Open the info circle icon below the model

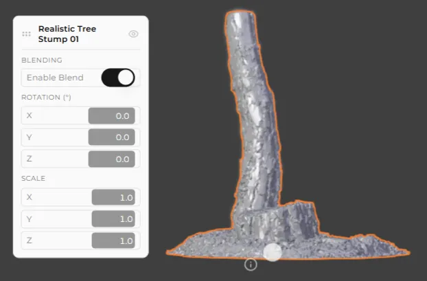pyautogui.click(x=251, y=265)
